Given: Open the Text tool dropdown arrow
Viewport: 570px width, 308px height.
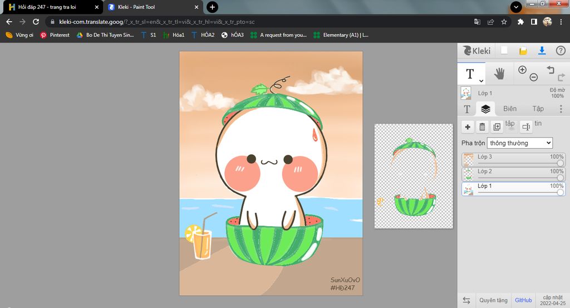Looking at the screenshot, I should click(x=481, y=81).
